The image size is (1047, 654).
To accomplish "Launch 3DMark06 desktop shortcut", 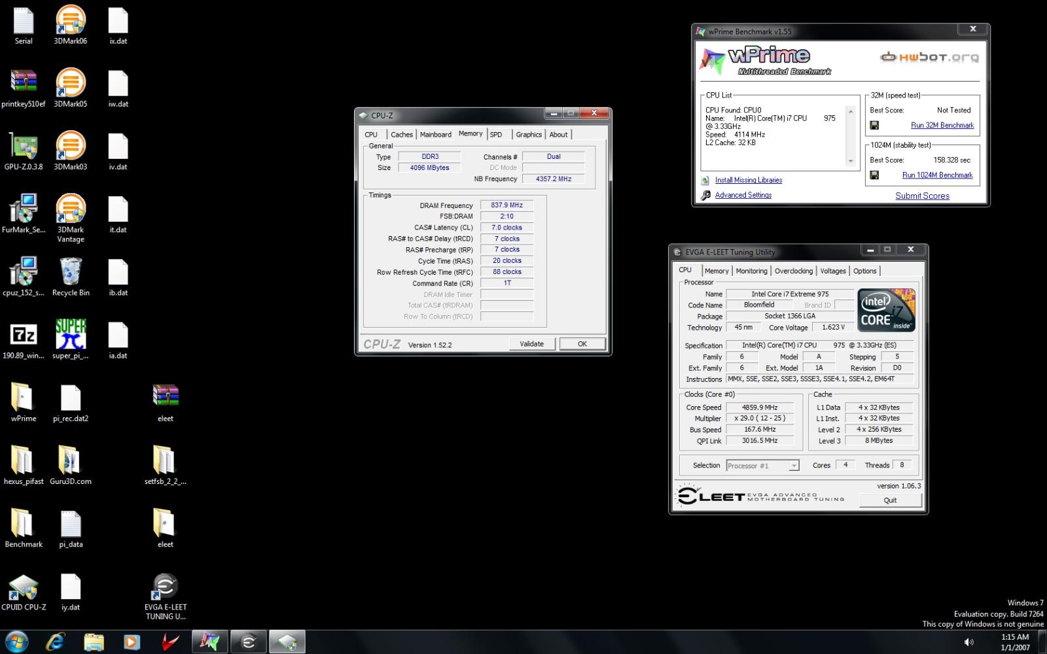I will (71, 26).
